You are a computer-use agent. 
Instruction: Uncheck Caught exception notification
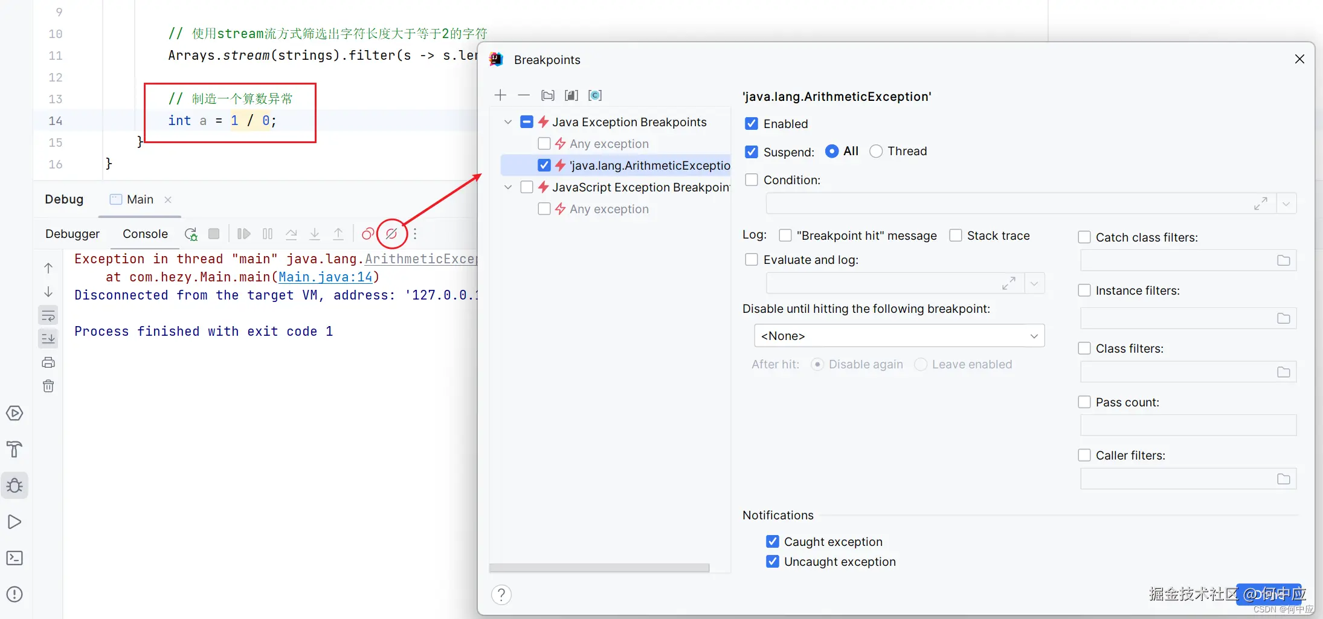tap(772, 542)
